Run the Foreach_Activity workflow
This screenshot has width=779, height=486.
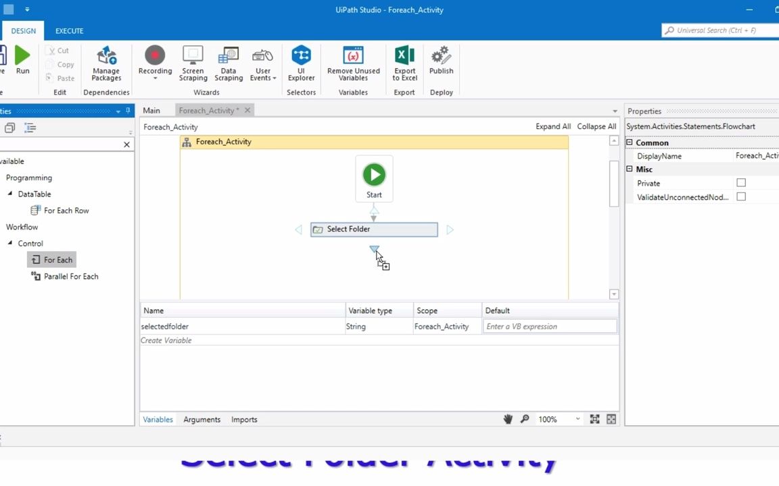coord(22,61)
